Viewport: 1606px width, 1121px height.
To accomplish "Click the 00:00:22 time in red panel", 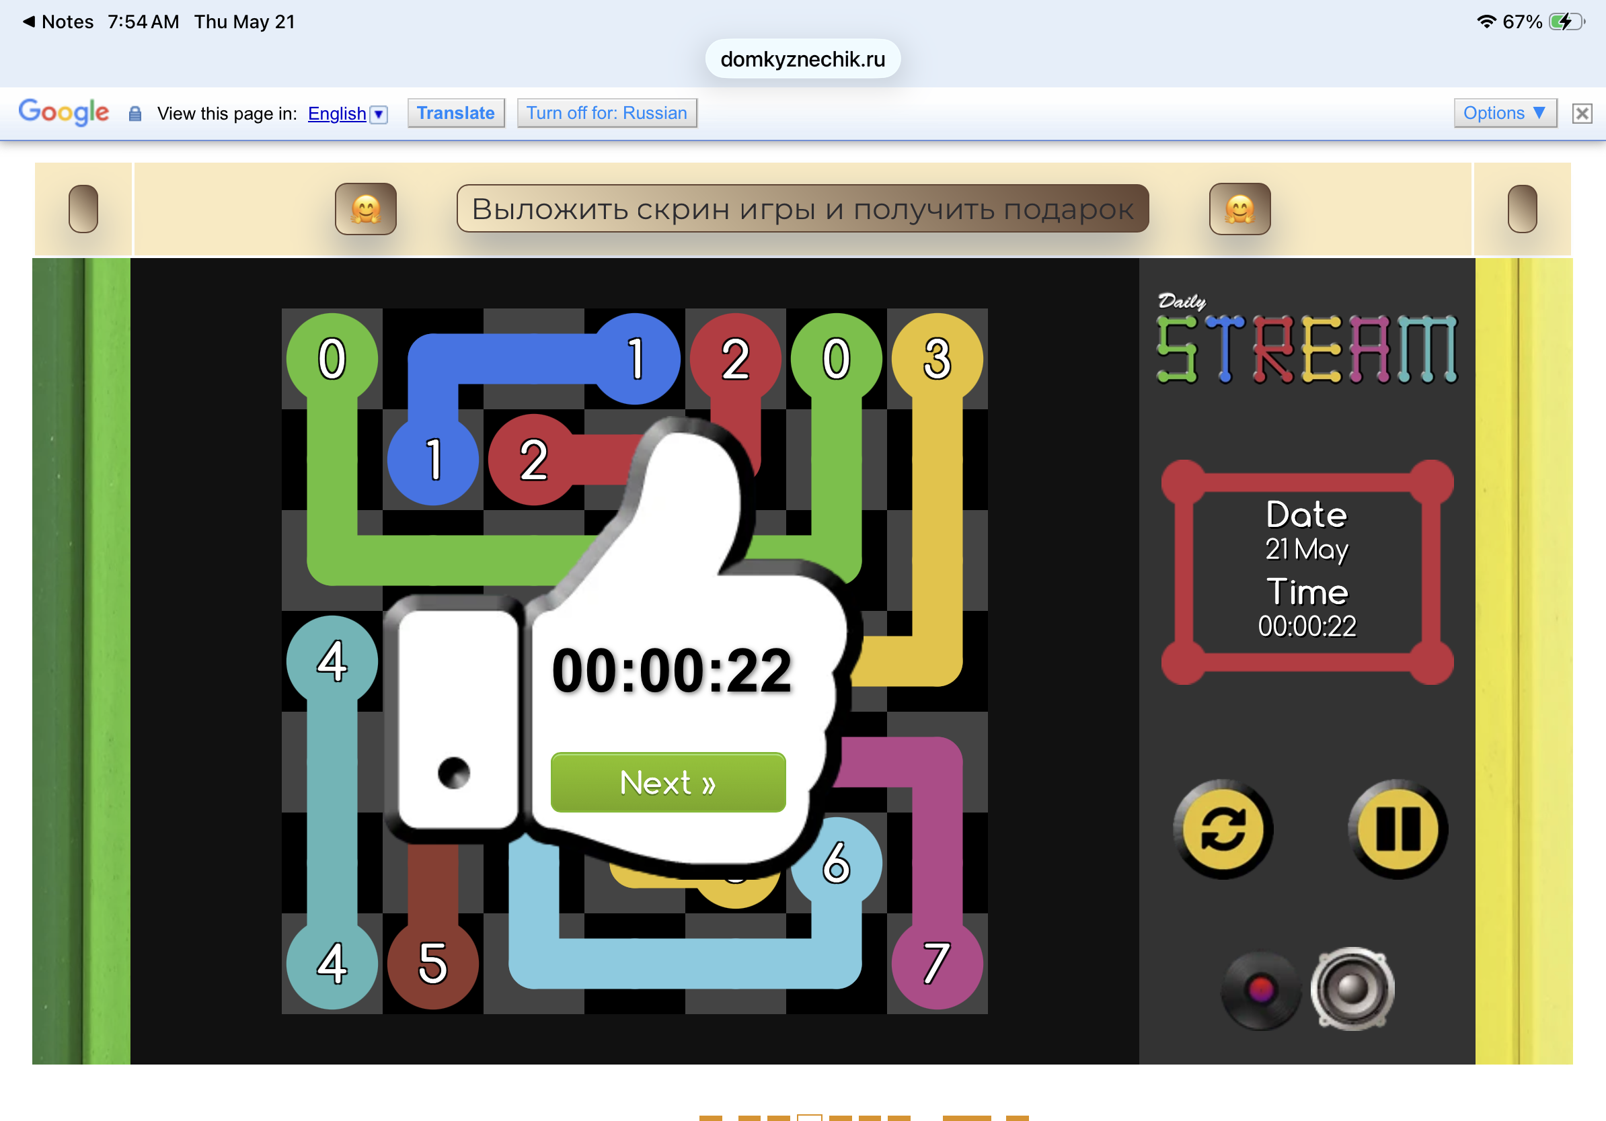I will point(1307,626).
